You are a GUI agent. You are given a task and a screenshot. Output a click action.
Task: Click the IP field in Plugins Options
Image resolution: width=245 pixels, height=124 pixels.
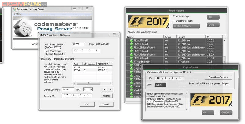(169, 78)
